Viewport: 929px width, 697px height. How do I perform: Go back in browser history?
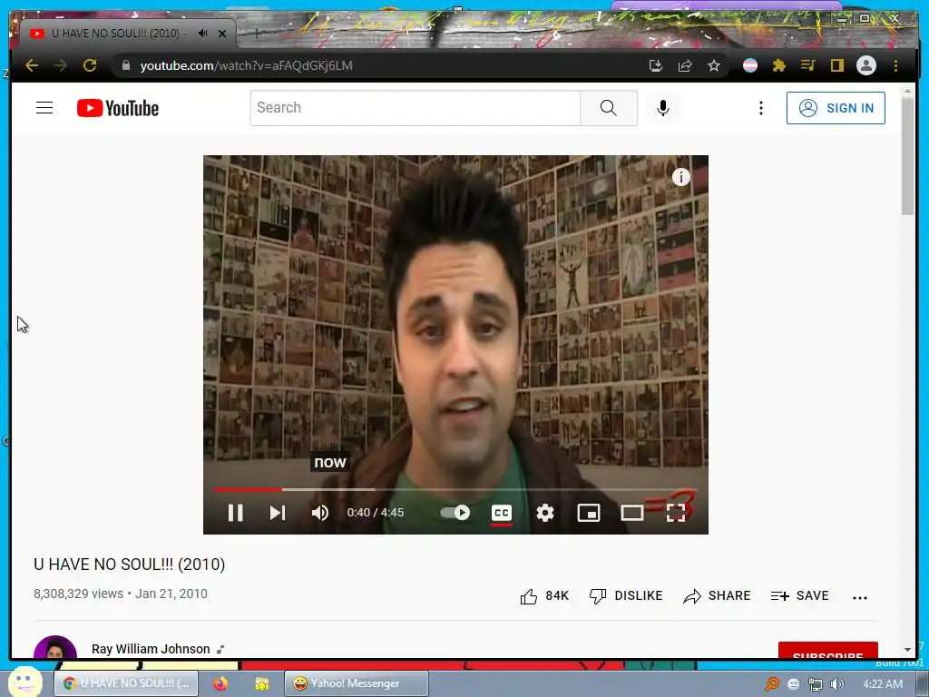tap(32, 65)
